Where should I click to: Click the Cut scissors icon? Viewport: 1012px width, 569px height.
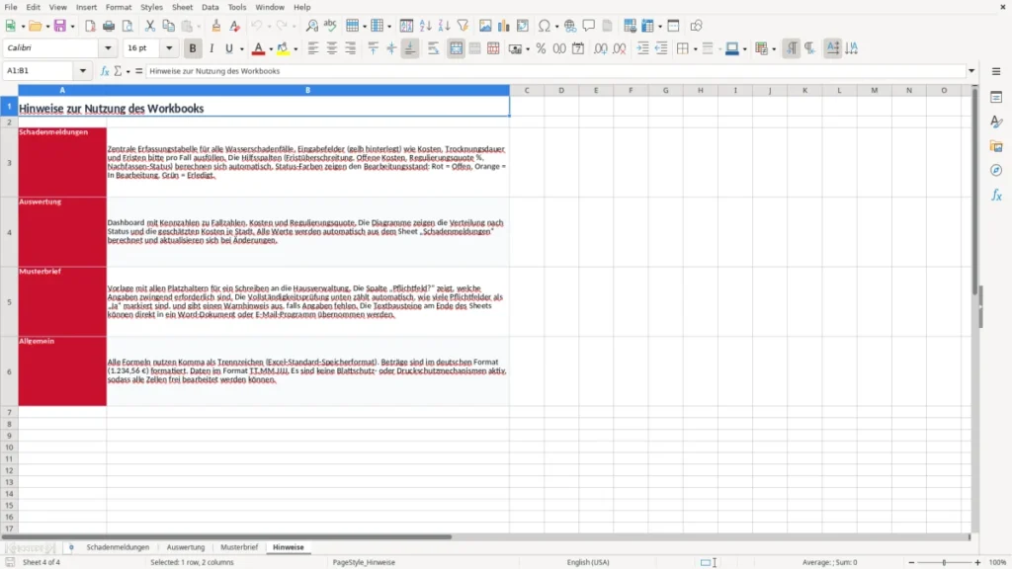point(150,26)
